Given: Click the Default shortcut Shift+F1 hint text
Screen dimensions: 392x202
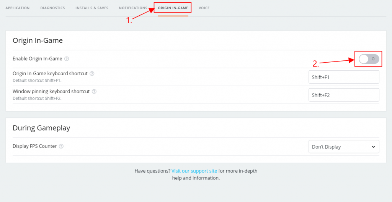Looking at the screenshot, I should click(x=37, y=81).
